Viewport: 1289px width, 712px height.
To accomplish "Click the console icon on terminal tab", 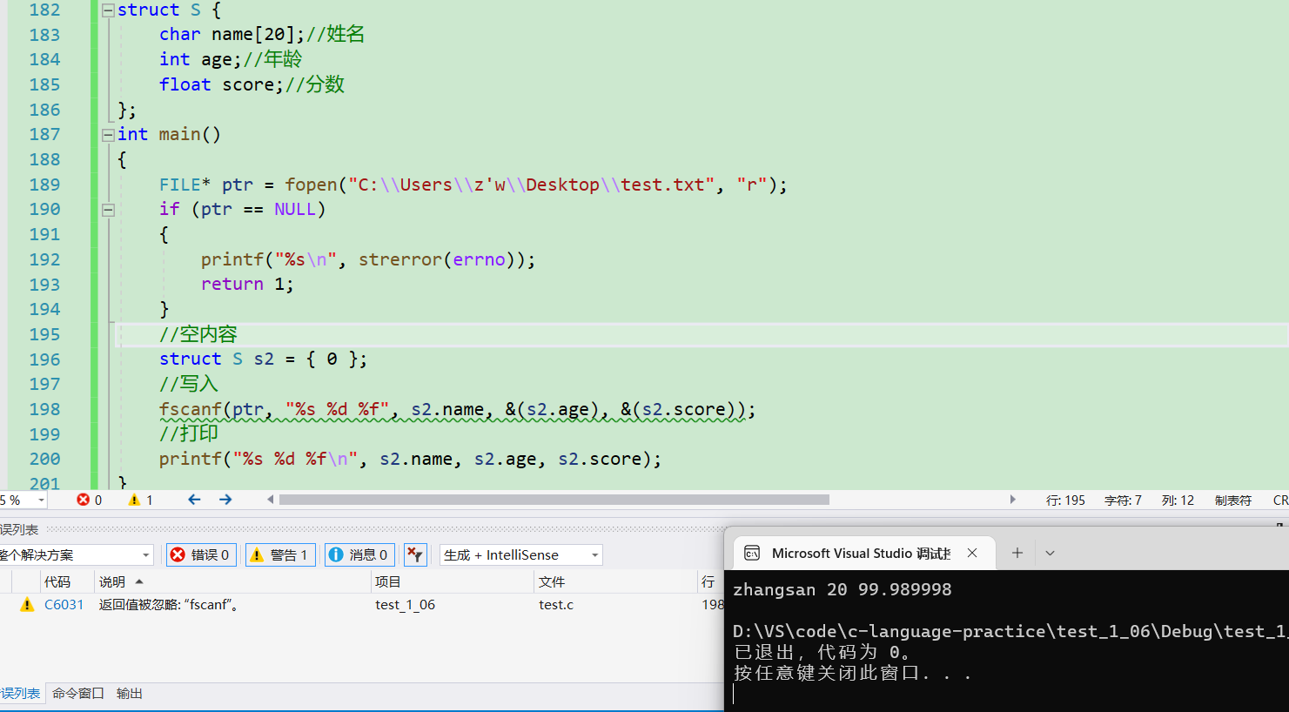I will pyautogui.click(x=752, y=554).
